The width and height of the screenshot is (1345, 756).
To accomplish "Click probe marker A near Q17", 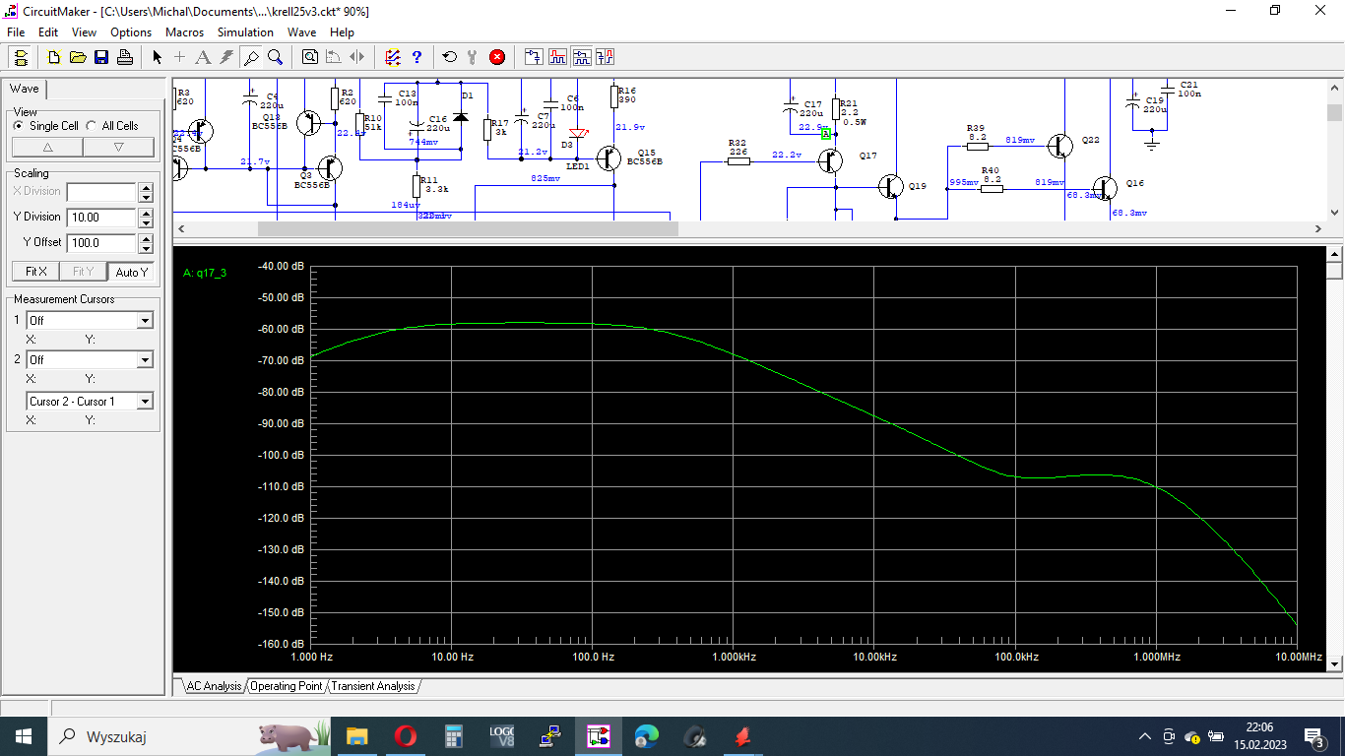I will [826, 133].
